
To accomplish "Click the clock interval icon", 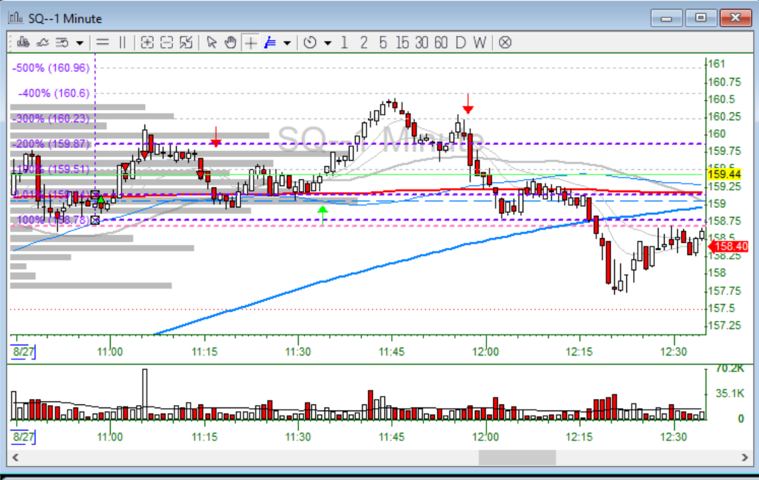I will click(310, 42).
